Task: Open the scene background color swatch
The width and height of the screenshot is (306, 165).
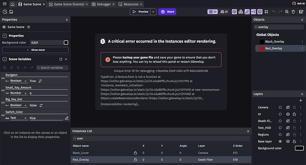Action: 66,43
